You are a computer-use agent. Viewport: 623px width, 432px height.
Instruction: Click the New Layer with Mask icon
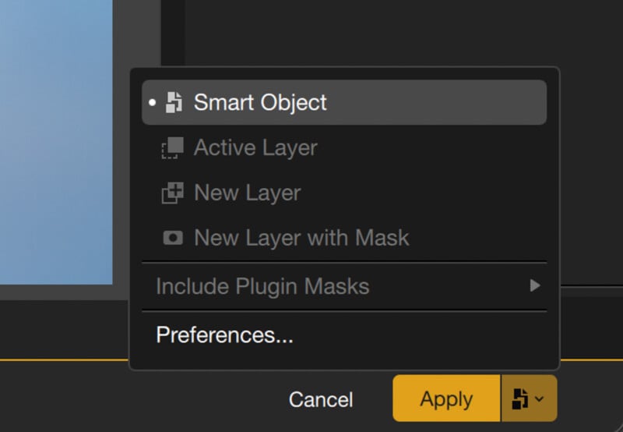coord(172,238)
